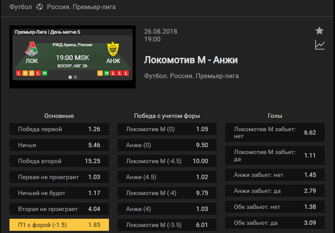Click Lokomotiv's green W form badge
The width and height of the screenshot is (335, 233).
pyautogui.click(x=44, y=73)
